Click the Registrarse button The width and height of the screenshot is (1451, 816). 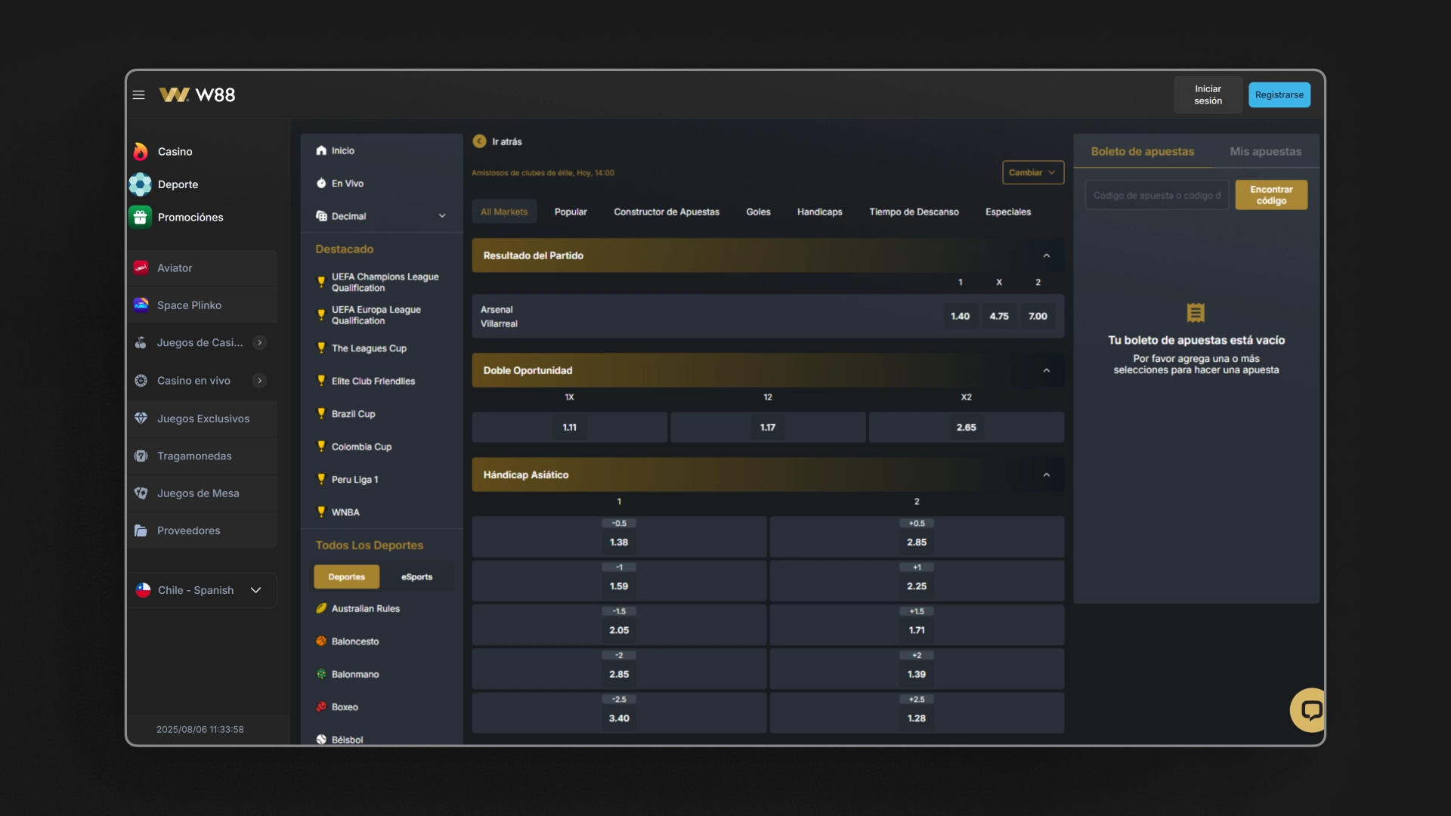(1279, 95)
